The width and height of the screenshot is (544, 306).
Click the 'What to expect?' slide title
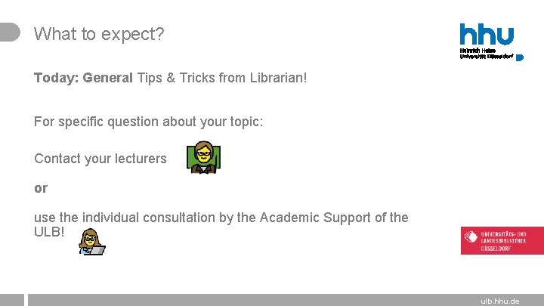point(99,34)
